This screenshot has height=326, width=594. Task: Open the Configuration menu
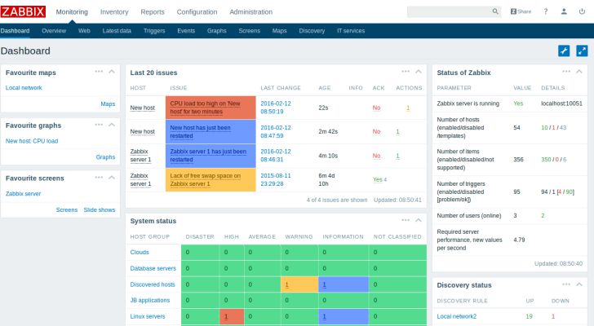(x=197, y=11)
